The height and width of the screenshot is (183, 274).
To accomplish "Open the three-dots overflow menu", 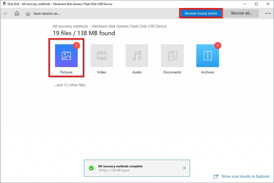I will [x=268, y=13].
